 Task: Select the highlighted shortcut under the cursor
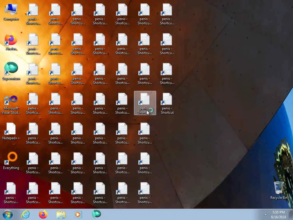click(145, 103)
